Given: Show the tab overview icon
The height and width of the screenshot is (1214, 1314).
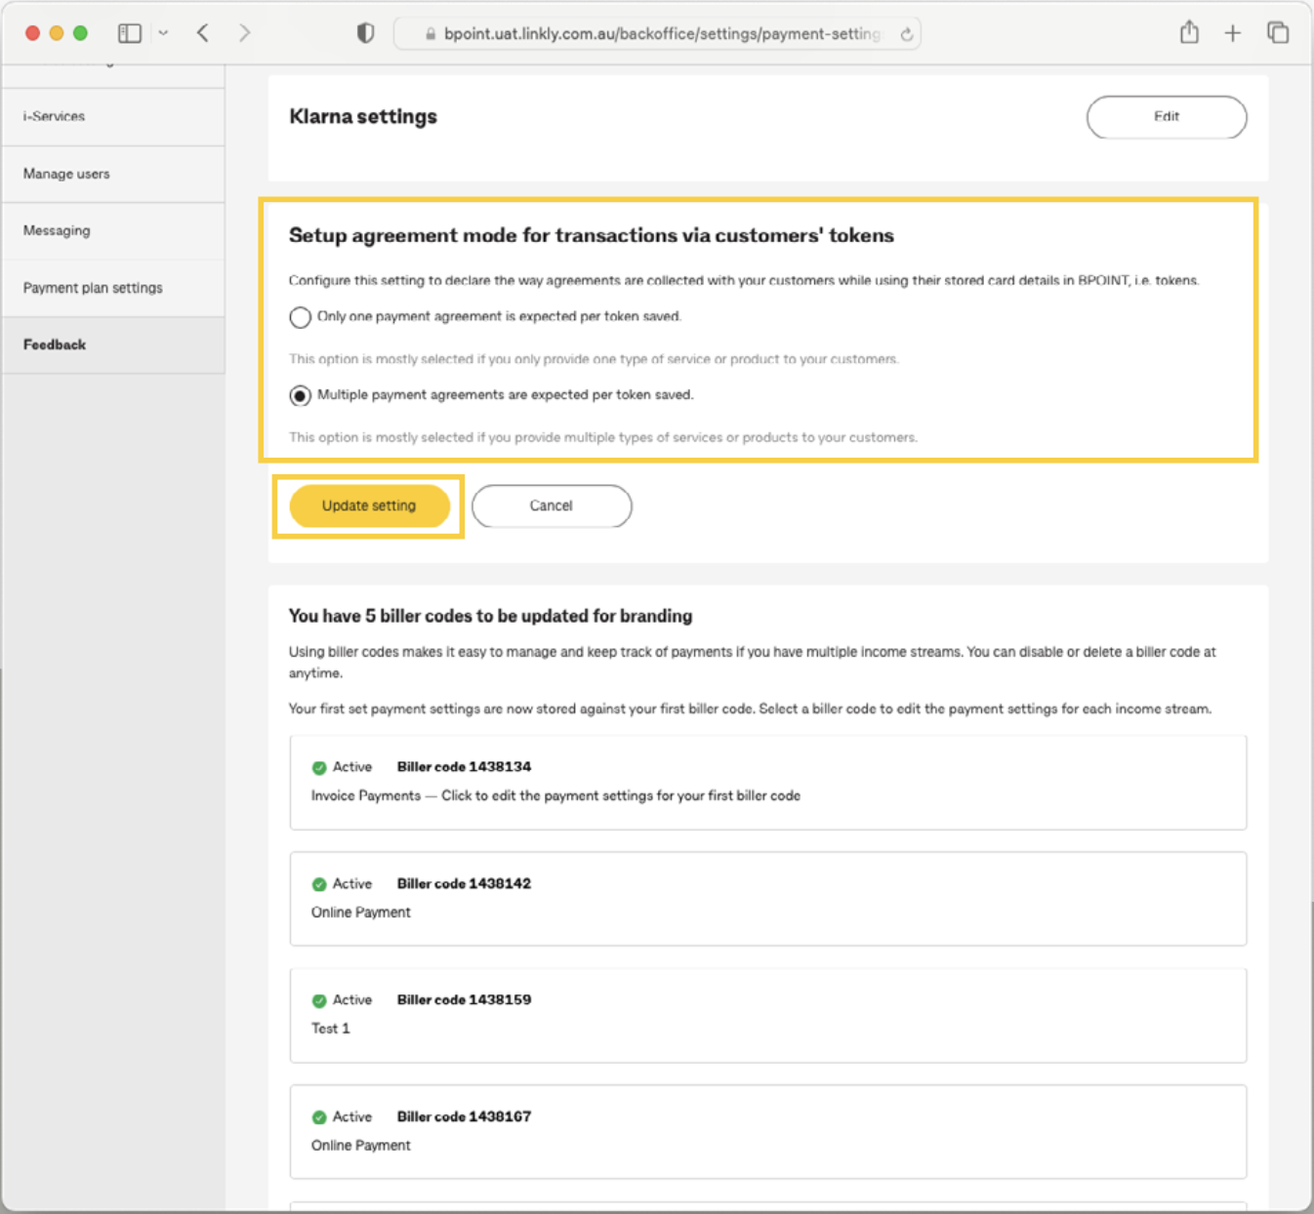Looking at the screenshot, I should [1278, 32].
